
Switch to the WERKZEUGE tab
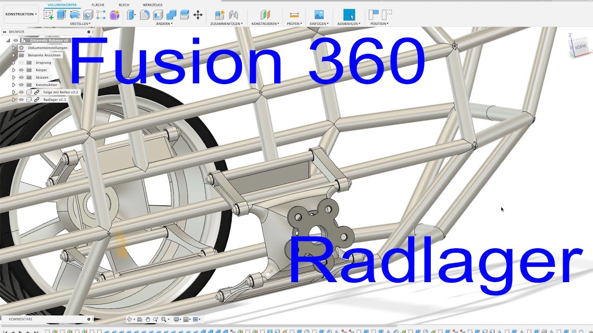tap(152, 5)
